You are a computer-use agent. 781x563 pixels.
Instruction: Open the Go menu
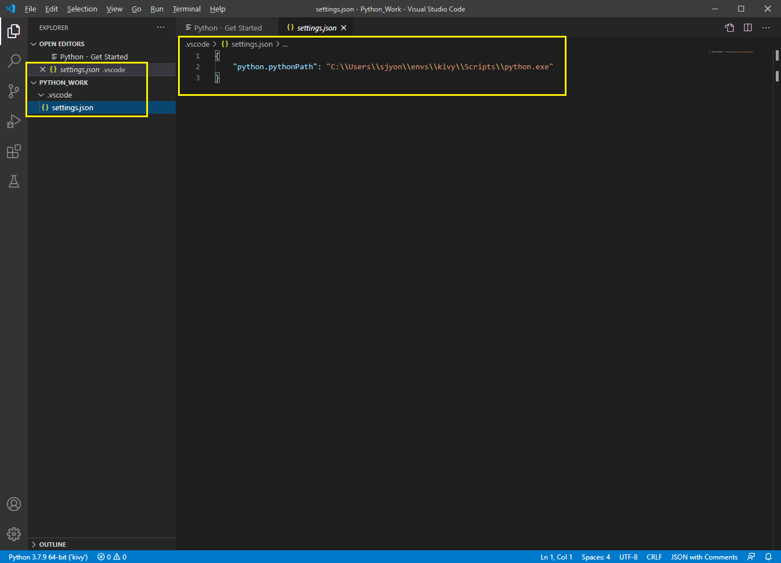[136, 9]
